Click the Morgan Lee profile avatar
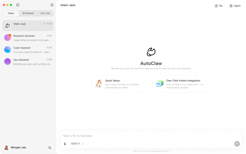 6,147
